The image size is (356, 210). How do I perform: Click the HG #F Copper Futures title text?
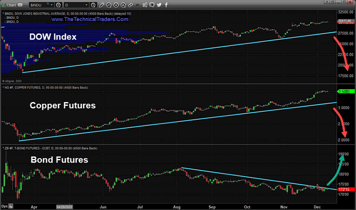tap(45, 87)
